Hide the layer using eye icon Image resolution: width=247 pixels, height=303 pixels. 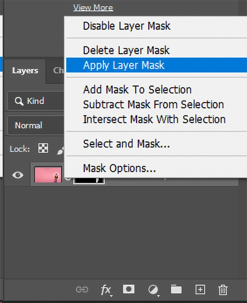[x=18, y=175]
